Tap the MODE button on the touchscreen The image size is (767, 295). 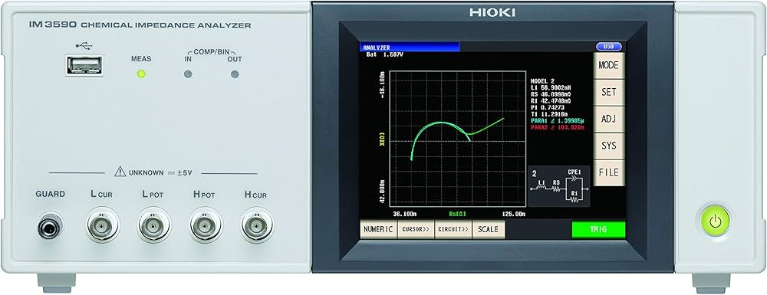pos(608,65)
